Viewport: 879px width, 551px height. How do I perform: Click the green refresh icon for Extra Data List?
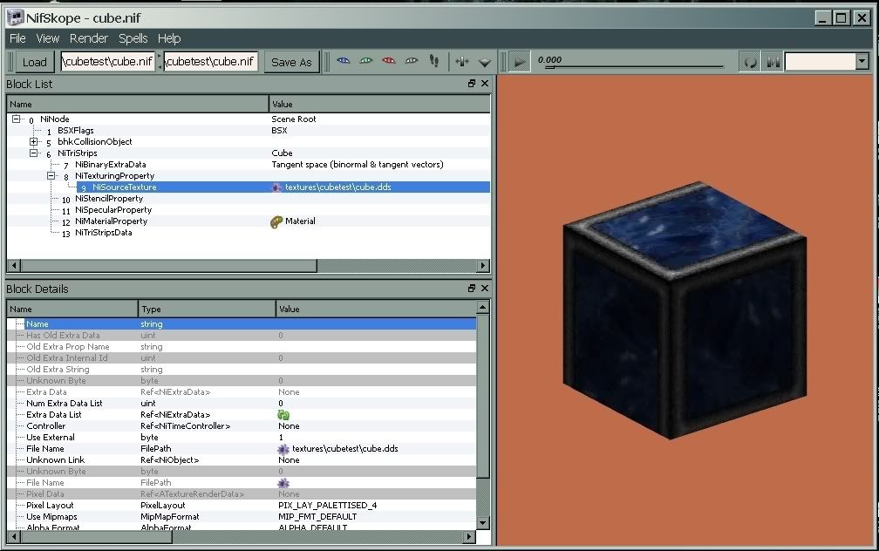tap(283, 415)
